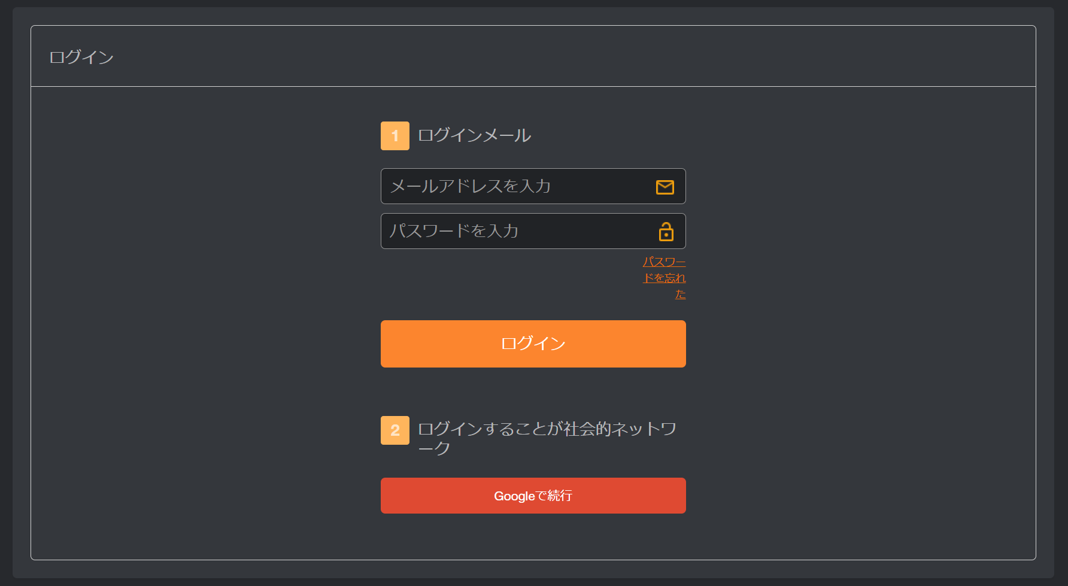The image size is (1068, 586).
Task: Click the Google word in the red button
Action: (514, 496)
